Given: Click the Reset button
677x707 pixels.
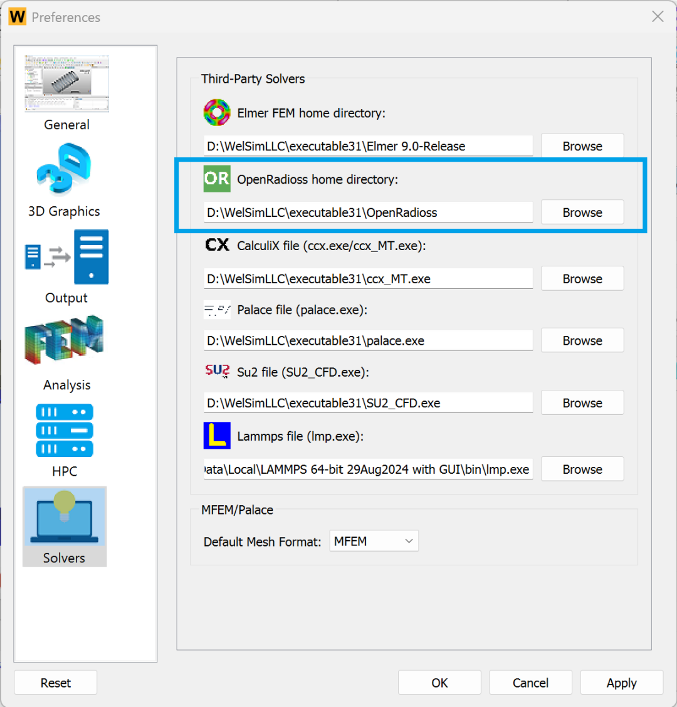Looking at the screenshot, I should [x=56, y=683].
